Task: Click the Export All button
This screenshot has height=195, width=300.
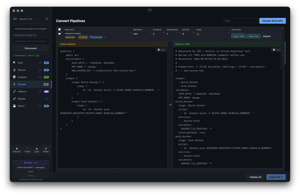Action: pos(276,177)
